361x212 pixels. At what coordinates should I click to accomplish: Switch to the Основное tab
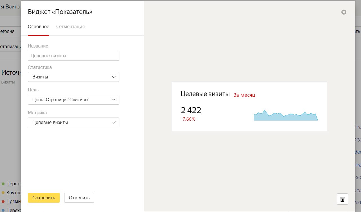[39, 27]
